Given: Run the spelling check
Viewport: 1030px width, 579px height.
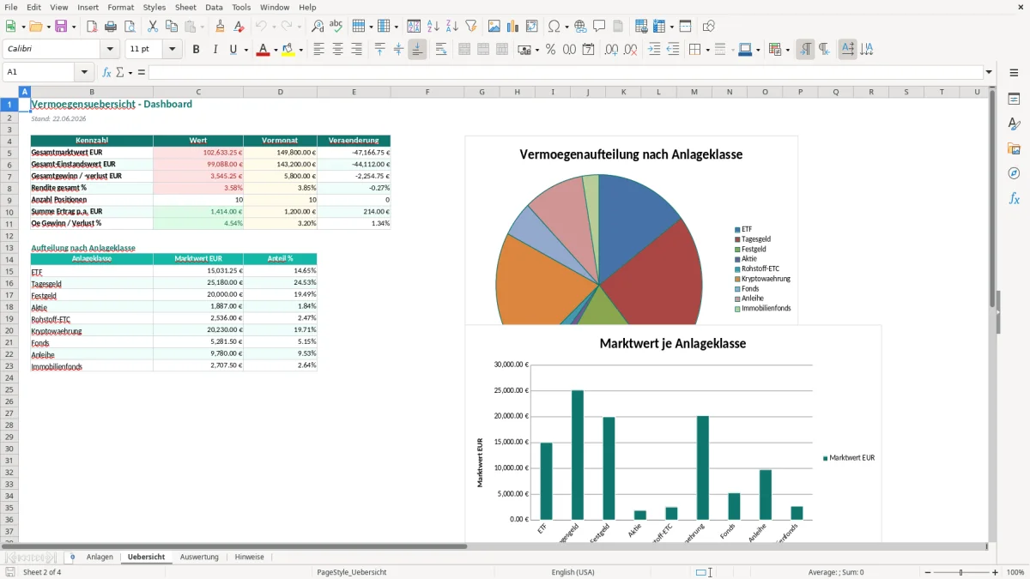Looking at the screenshot, I should (x=336, y=26).
